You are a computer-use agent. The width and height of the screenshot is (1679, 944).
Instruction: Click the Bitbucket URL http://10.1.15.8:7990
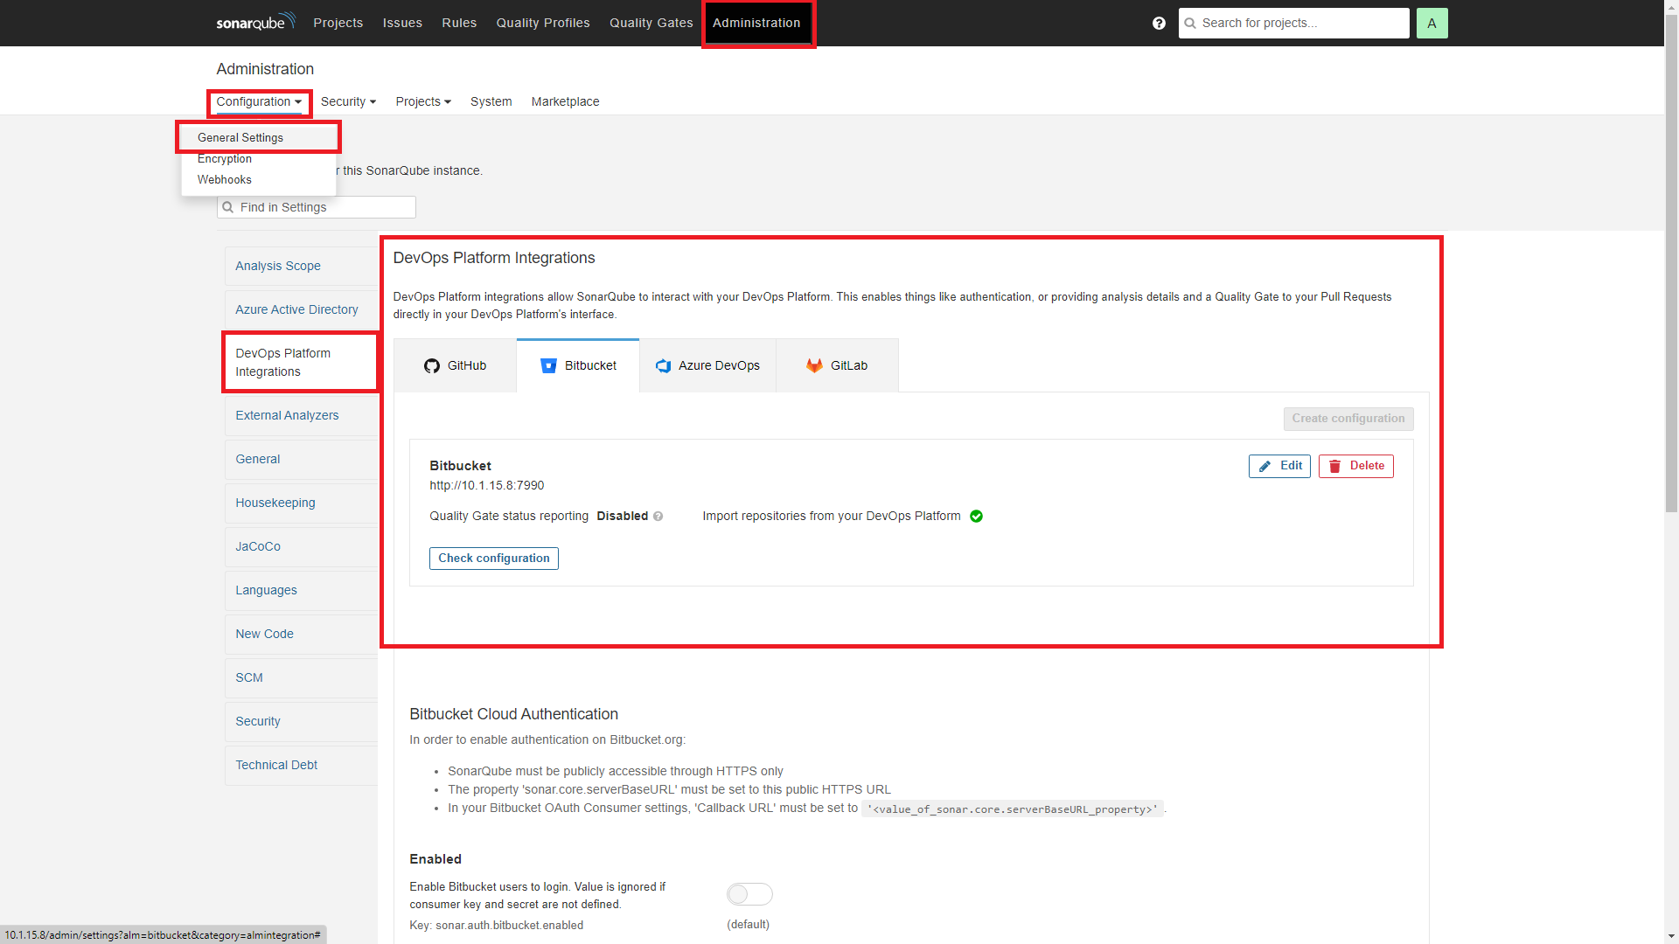[487, 486]
